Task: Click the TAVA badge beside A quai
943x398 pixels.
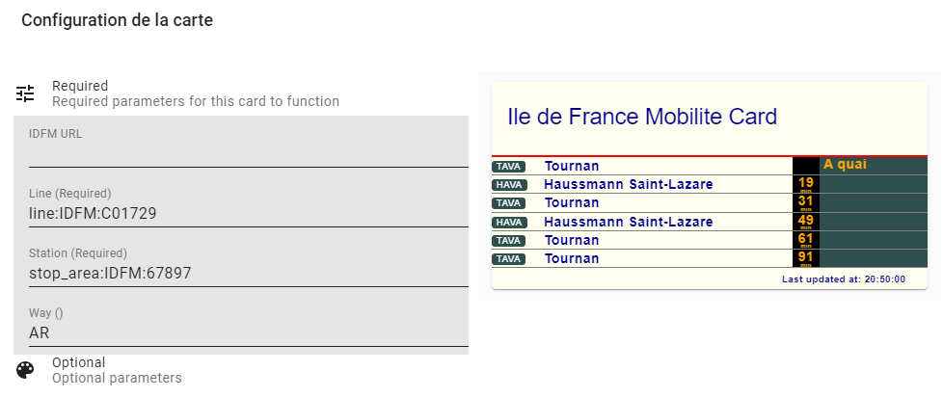Action: point(509,167)
